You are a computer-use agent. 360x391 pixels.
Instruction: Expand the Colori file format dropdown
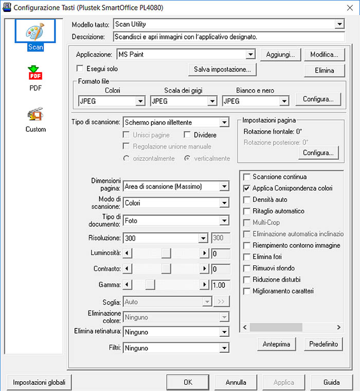[x=140, y=101]
